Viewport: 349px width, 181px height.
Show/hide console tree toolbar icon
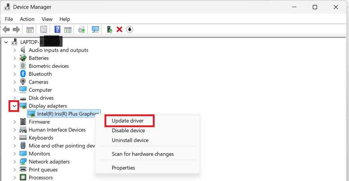[x=30, y=29]
